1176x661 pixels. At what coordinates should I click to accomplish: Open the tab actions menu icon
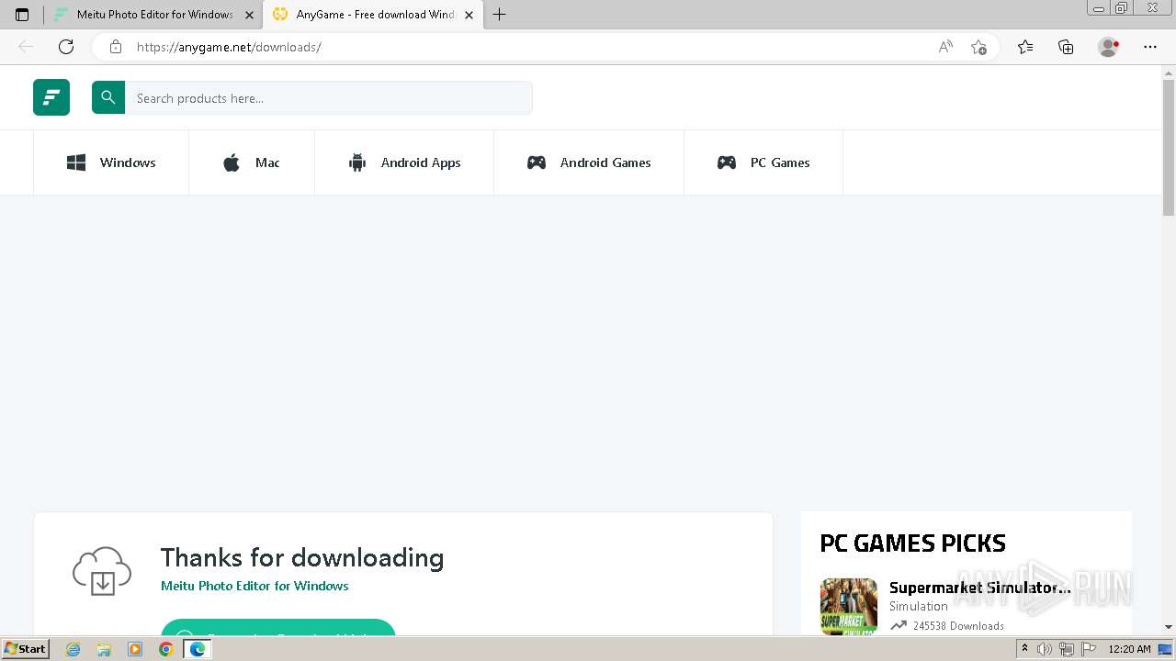[22, 15]
